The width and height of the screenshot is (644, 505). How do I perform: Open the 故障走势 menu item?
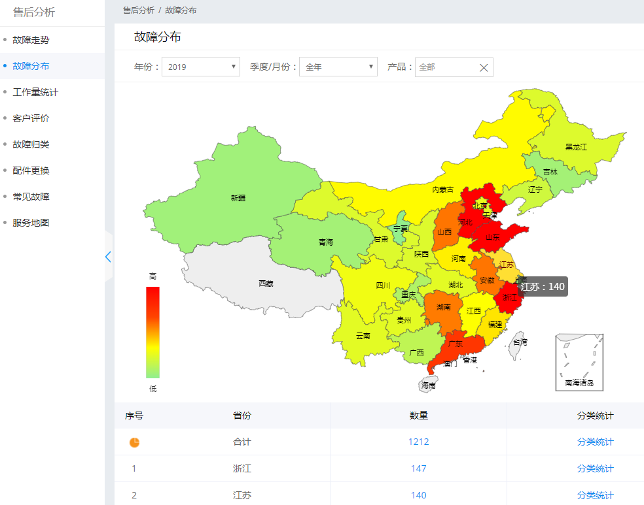click(x=31, y=40)
